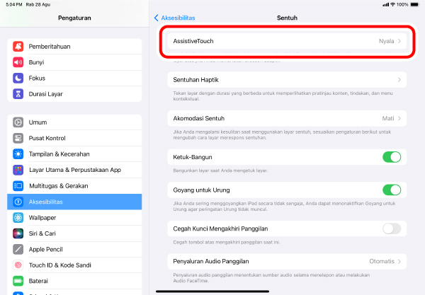Open AssistiveTouch Nyala chevron

399,41
